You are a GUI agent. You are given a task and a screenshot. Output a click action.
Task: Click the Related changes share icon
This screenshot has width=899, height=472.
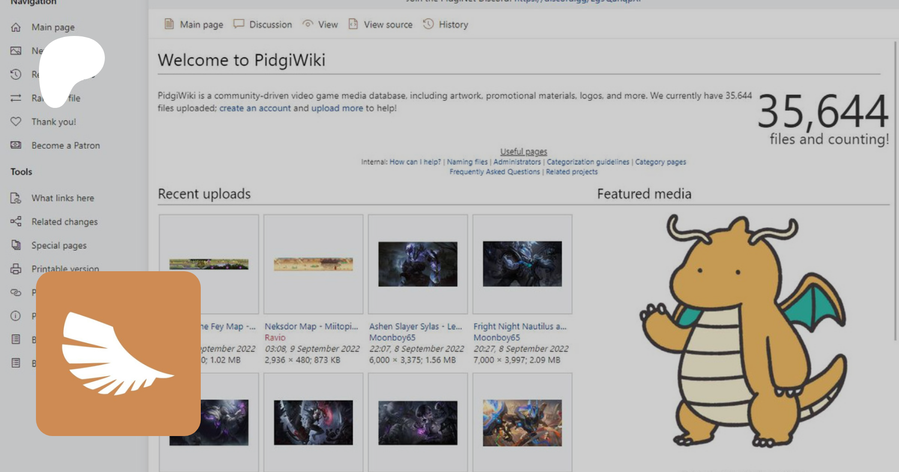pos(16,221)
